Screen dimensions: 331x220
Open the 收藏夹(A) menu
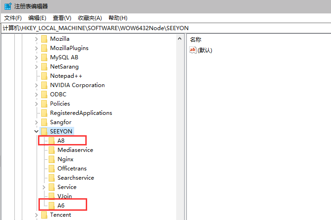coord(90,18)
